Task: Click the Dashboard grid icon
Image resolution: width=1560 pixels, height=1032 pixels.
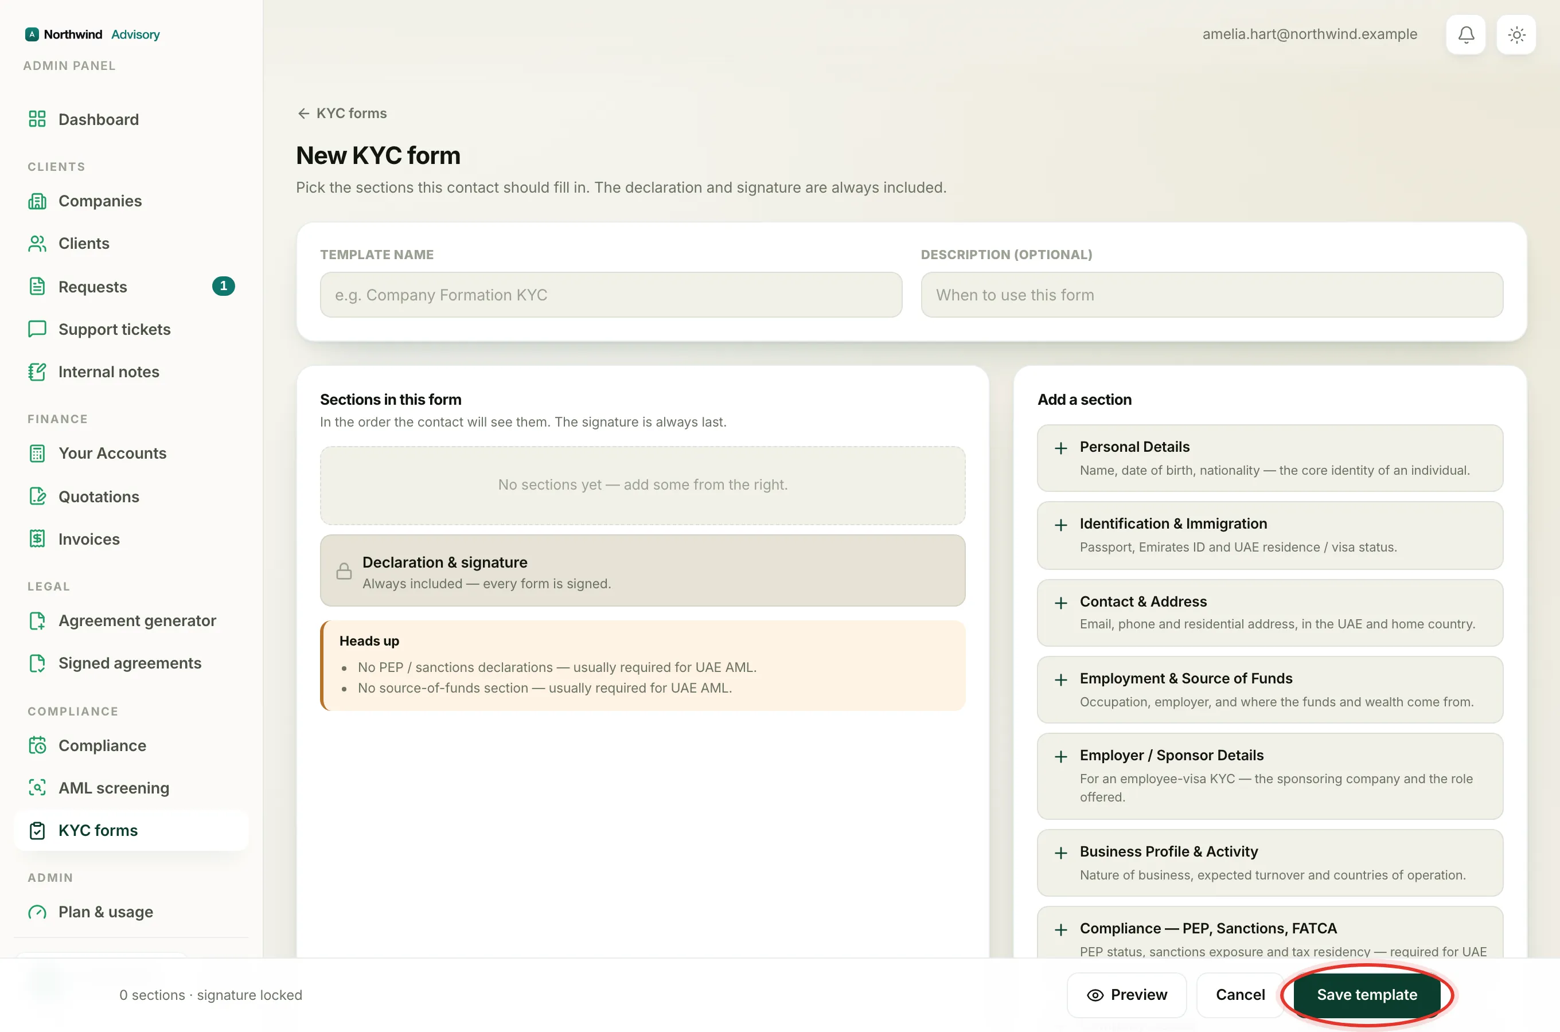Action: [x=37, y=119]
